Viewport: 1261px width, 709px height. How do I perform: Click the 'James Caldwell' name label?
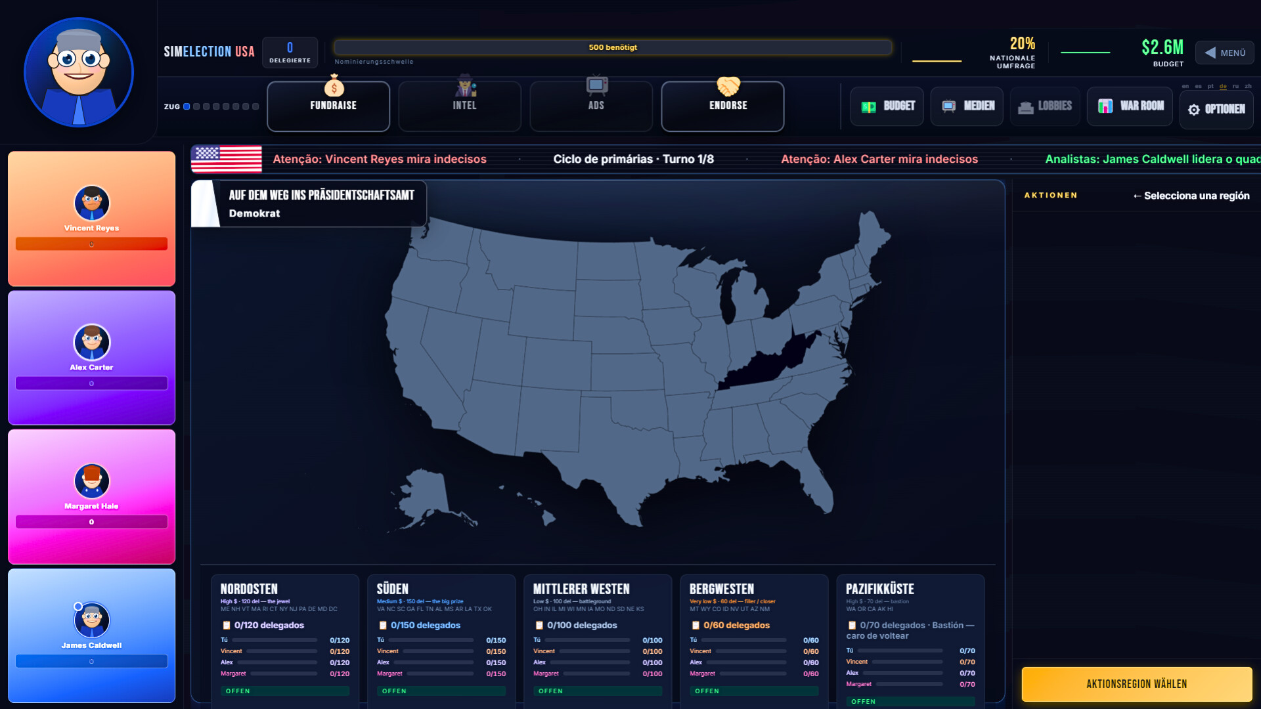coord(92,645)
